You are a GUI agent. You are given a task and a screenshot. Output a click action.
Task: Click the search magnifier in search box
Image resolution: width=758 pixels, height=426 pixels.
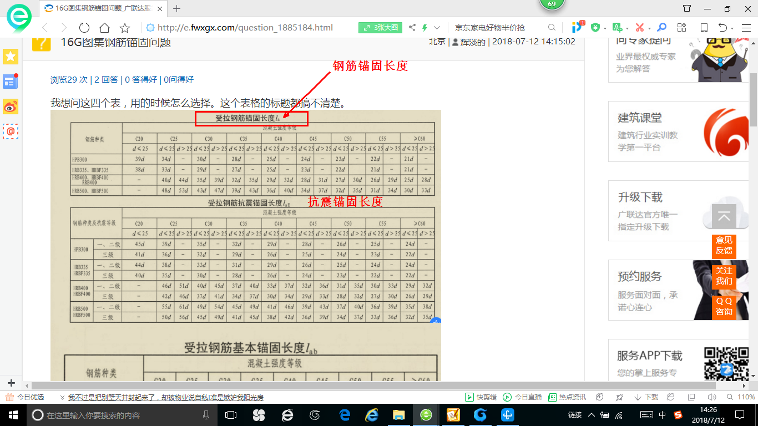(552, 27)
